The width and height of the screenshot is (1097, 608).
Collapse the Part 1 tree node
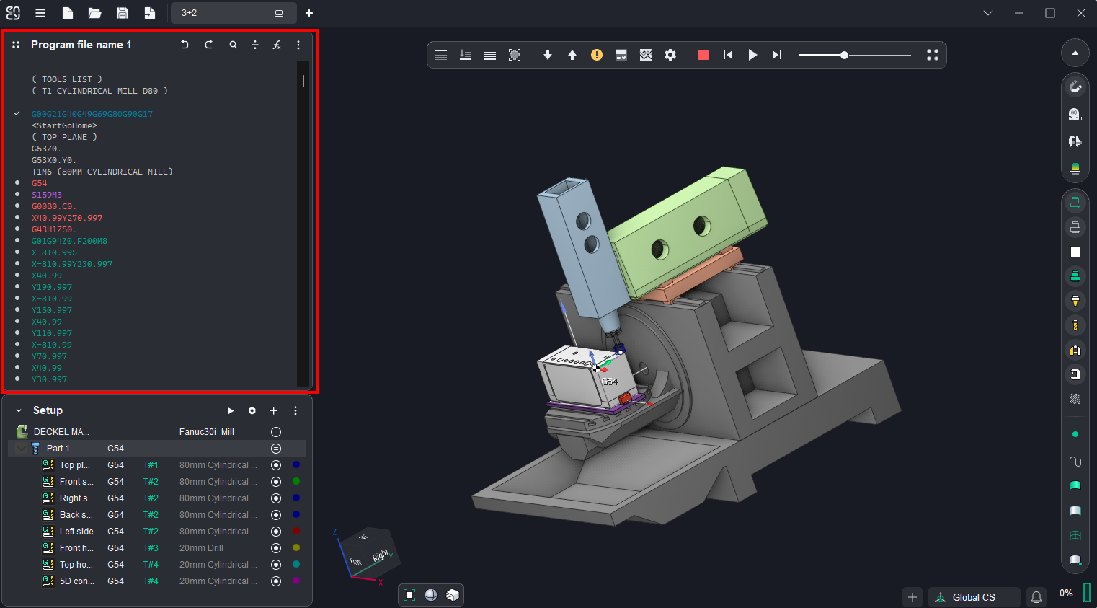22,449
